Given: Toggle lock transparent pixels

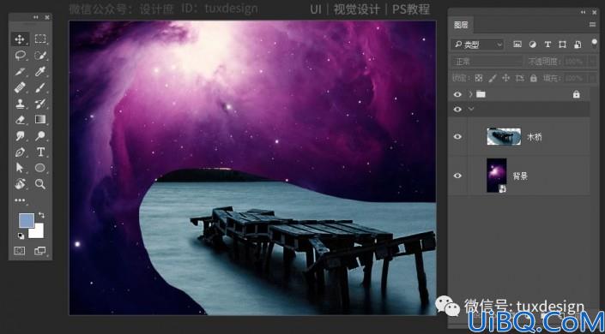Looking at the screenshot, I should tap(479, 78).
